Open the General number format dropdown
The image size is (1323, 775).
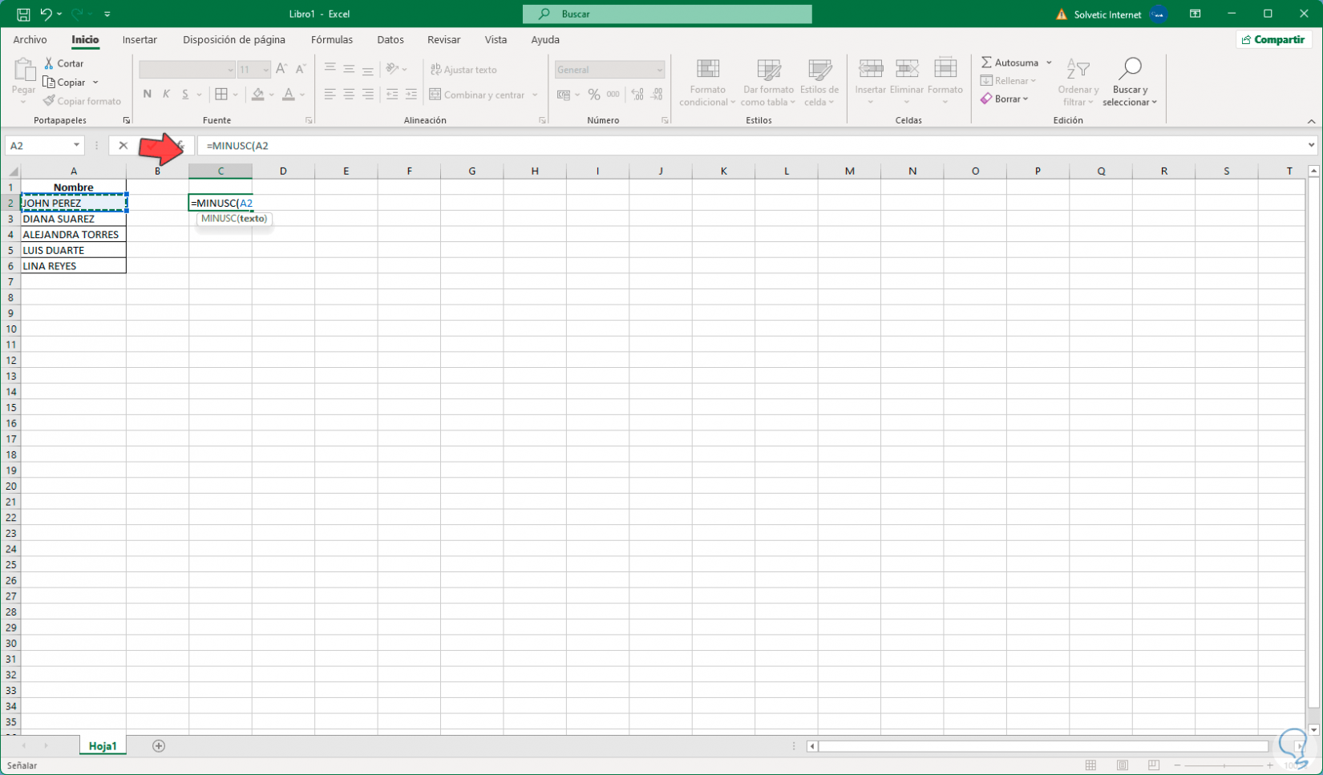tap(660, 70)
